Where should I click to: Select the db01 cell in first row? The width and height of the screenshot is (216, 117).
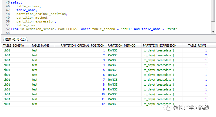[x=16, y=50]
